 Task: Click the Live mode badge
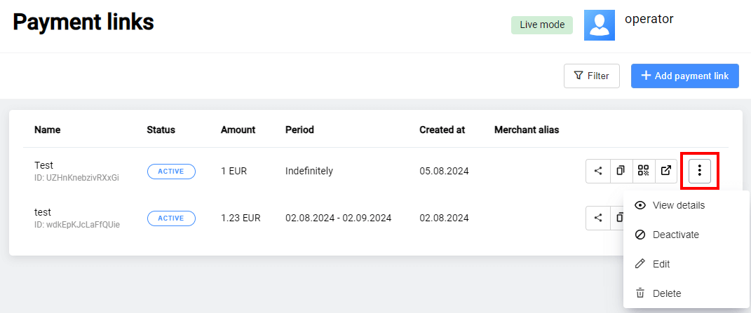(542, 25)
